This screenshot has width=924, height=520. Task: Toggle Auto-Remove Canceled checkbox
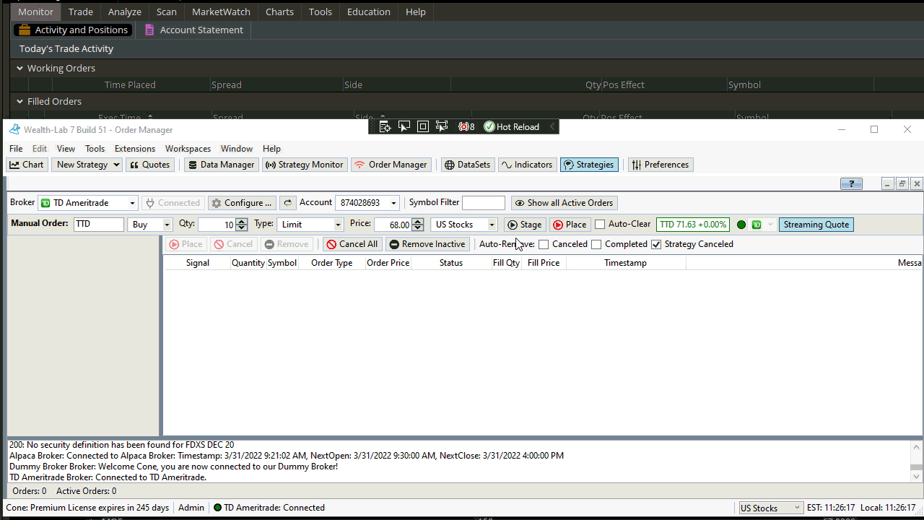coord(544,245)
